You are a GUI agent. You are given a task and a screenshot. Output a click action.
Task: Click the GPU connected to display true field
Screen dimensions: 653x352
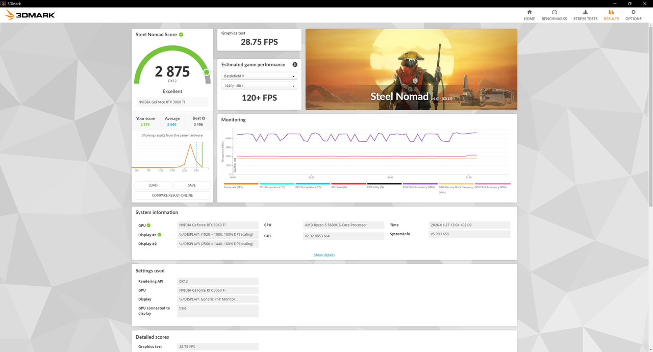[x=218, y=311]
